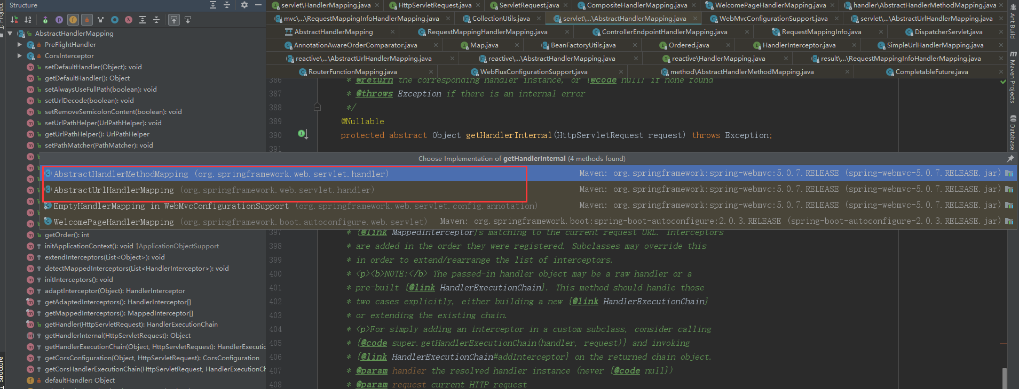The height and width of the screenshot is (389, 1019).
Task: Open the Database side panel
Action: (1013, 133)
